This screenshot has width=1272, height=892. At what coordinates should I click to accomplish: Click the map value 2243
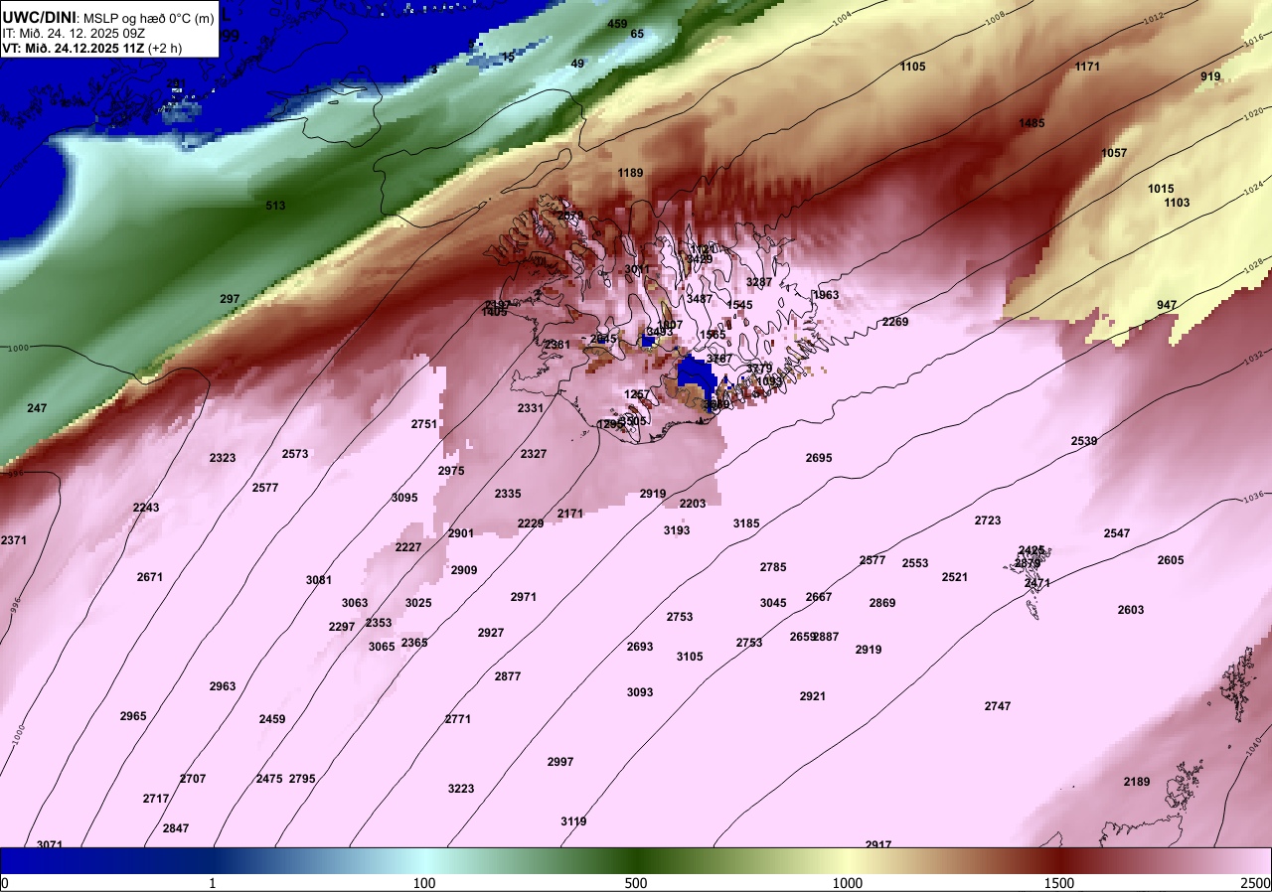tap(146, 508)
